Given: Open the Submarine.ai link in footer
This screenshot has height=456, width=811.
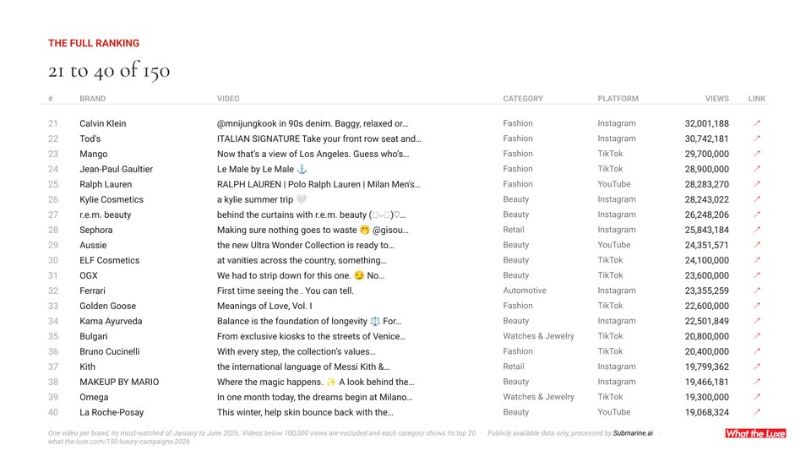Looking at the screenshot, I should pos(633,433).
